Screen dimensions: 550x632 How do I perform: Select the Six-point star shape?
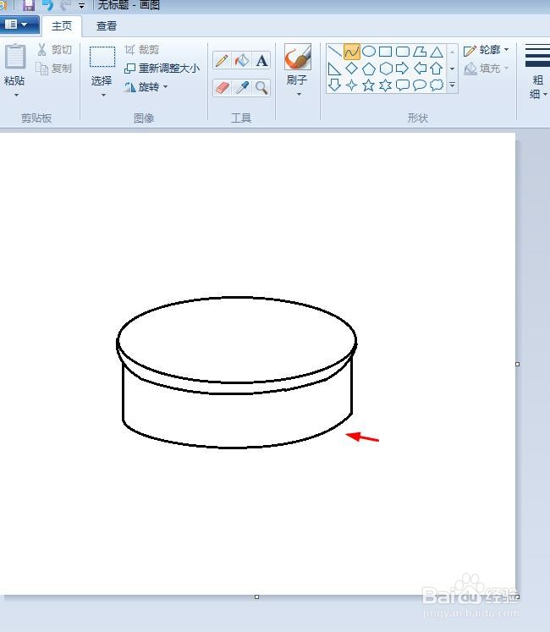(x=386, y=85)
